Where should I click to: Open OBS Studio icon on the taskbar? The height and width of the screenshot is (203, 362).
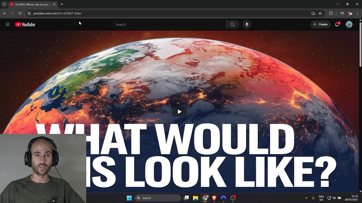click(x=233, y=198)
